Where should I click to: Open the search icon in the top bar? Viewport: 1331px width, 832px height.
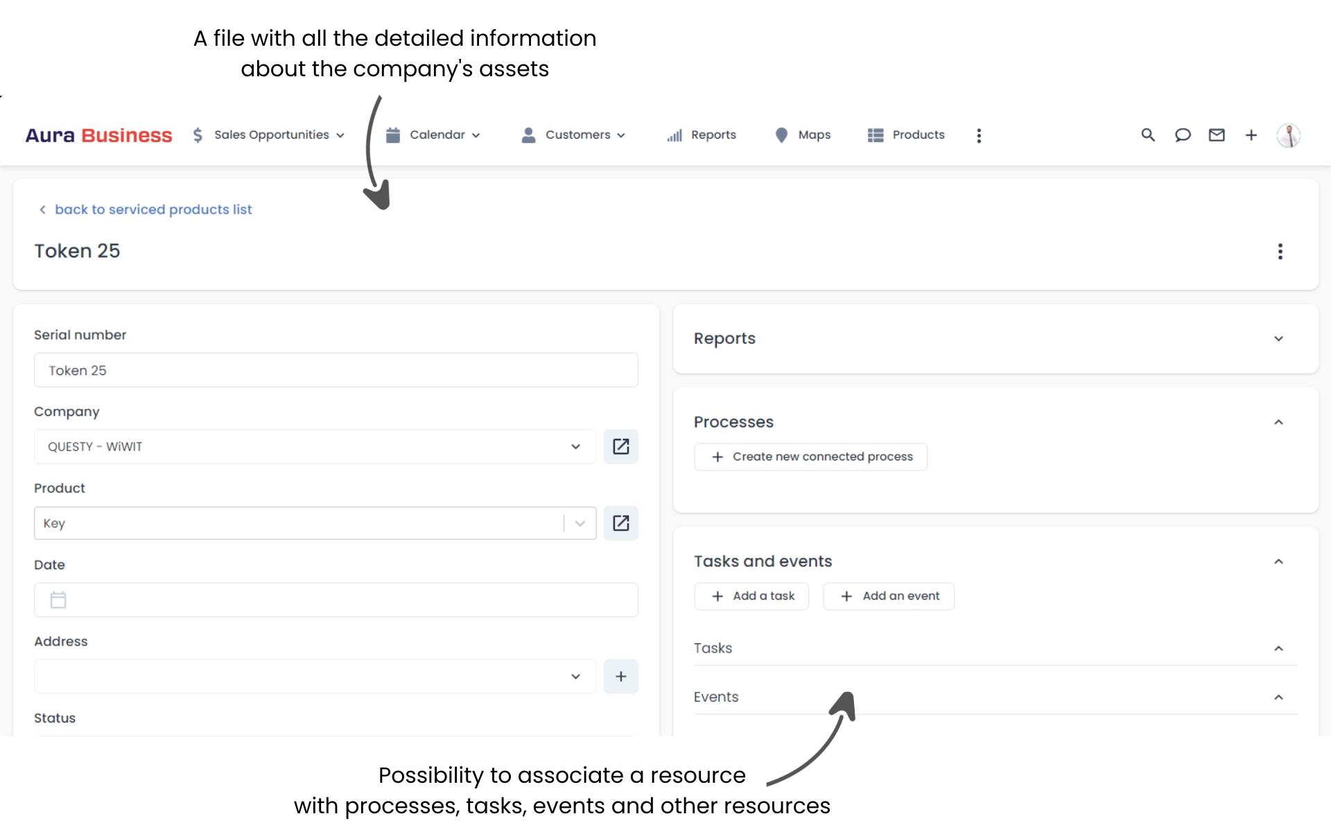click(x=1148, y=135)
